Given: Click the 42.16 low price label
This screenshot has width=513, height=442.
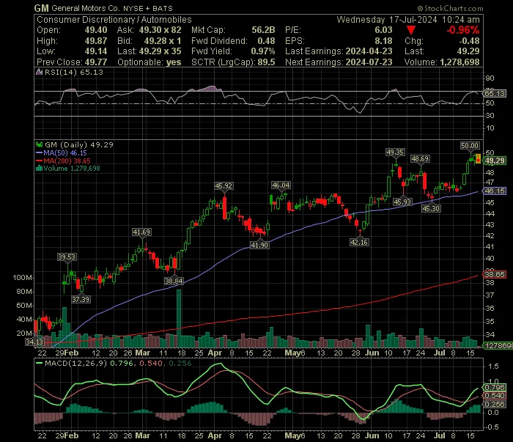Looking at the screenshot, I should pos(359,242).
